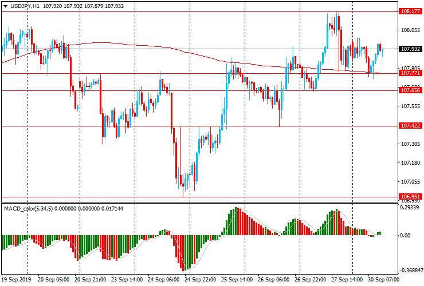
Task: Click the 19 Sep 2019 date label
Action: pos(17,280)
